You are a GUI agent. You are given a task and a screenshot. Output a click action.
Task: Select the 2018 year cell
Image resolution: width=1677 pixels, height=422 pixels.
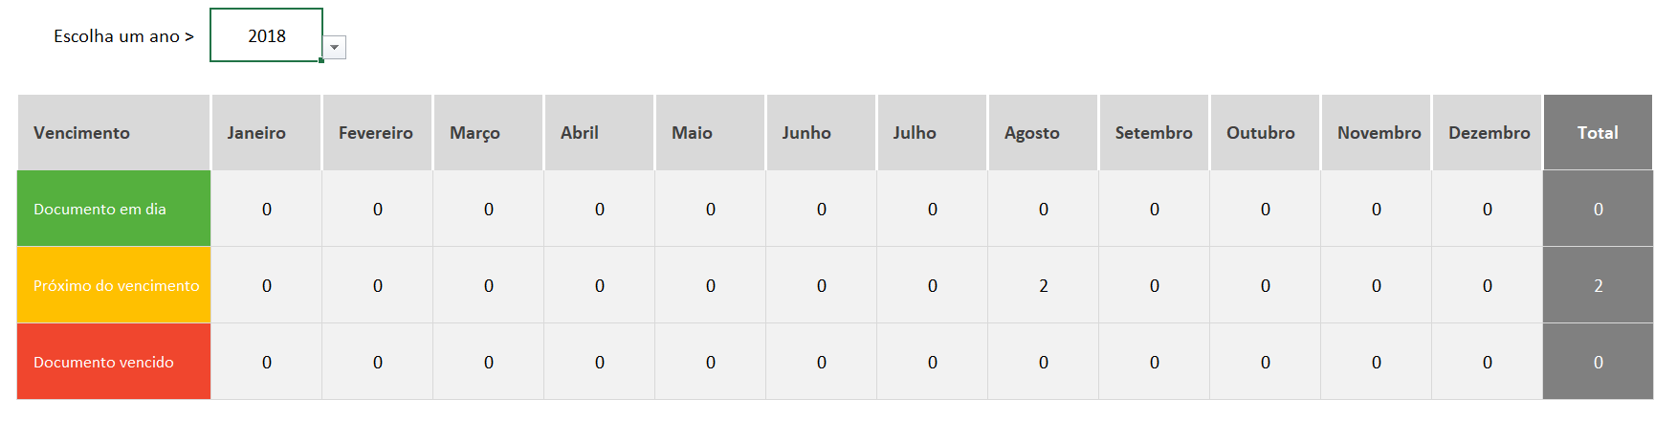(266, 36)
